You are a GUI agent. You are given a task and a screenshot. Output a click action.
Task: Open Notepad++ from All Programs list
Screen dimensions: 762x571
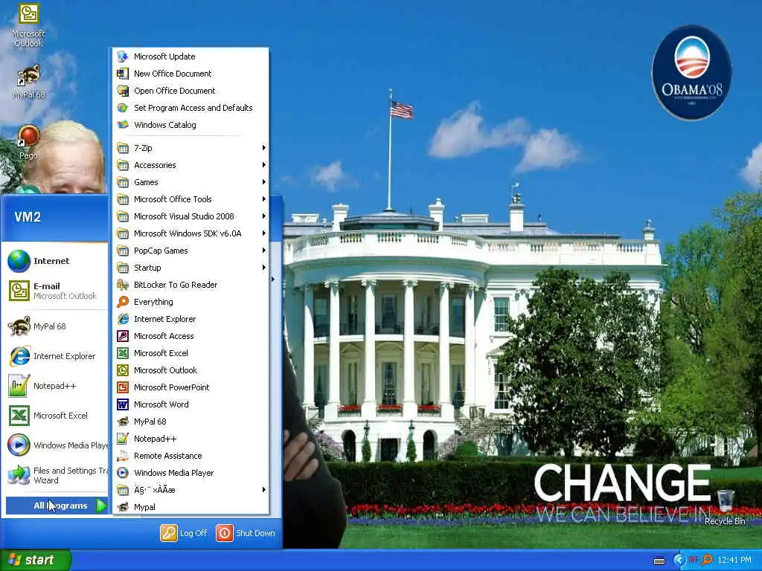(190, 439)
